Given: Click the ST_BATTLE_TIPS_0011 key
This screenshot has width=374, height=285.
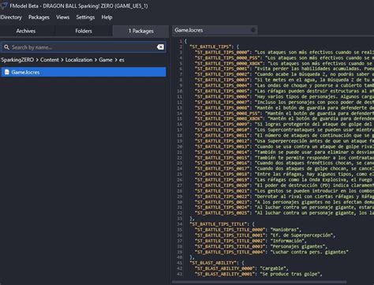Looking at the screenshot, I should pyautogui.click(x=223, y=136).
